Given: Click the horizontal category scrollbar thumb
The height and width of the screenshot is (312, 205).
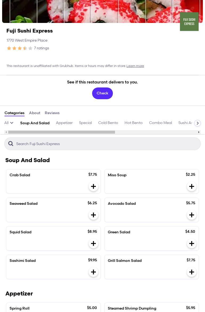Looking at the screenshot, I should point(61,132).
